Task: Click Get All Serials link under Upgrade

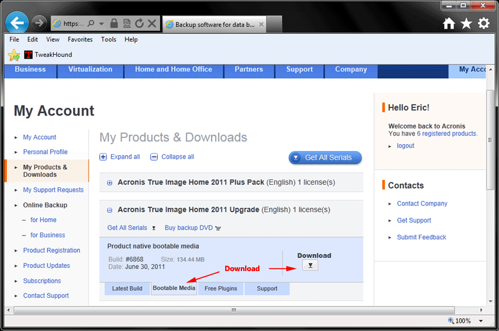Action: click(x=127, y=228)
